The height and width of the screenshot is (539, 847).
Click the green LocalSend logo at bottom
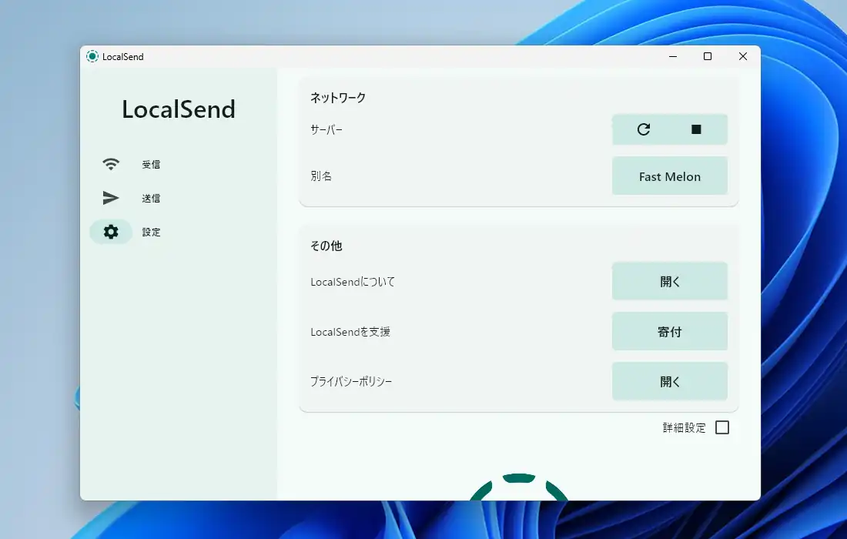518,487
